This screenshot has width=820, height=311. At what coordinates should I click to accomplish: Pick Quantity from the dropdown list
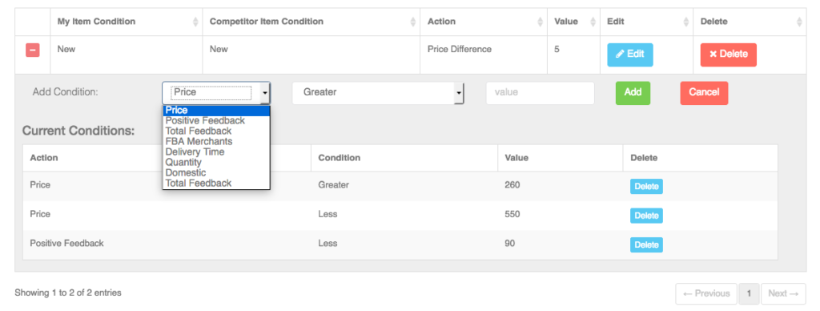(x=216, y=162)
